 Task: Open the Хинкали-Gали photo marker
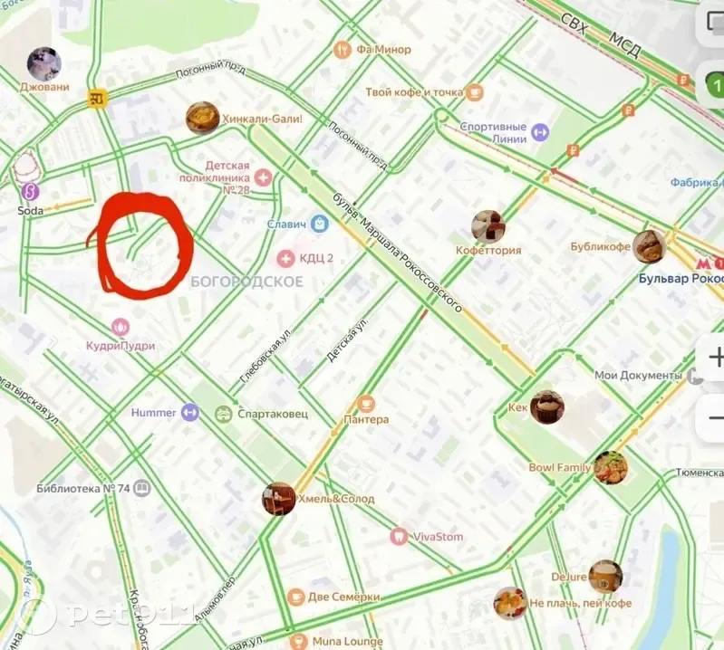[202, 118]
